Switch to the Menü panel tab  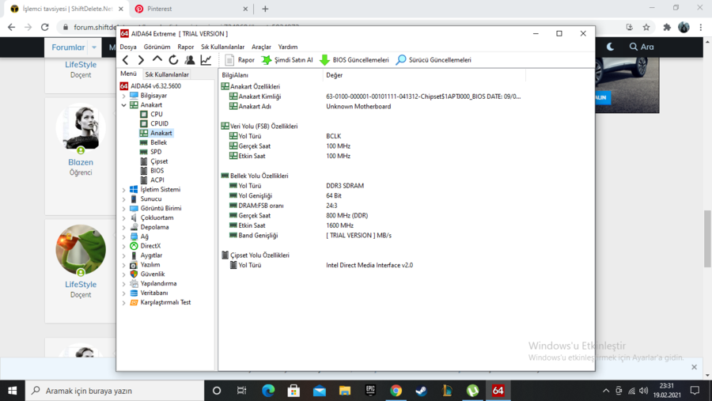[x=128, y=74]
